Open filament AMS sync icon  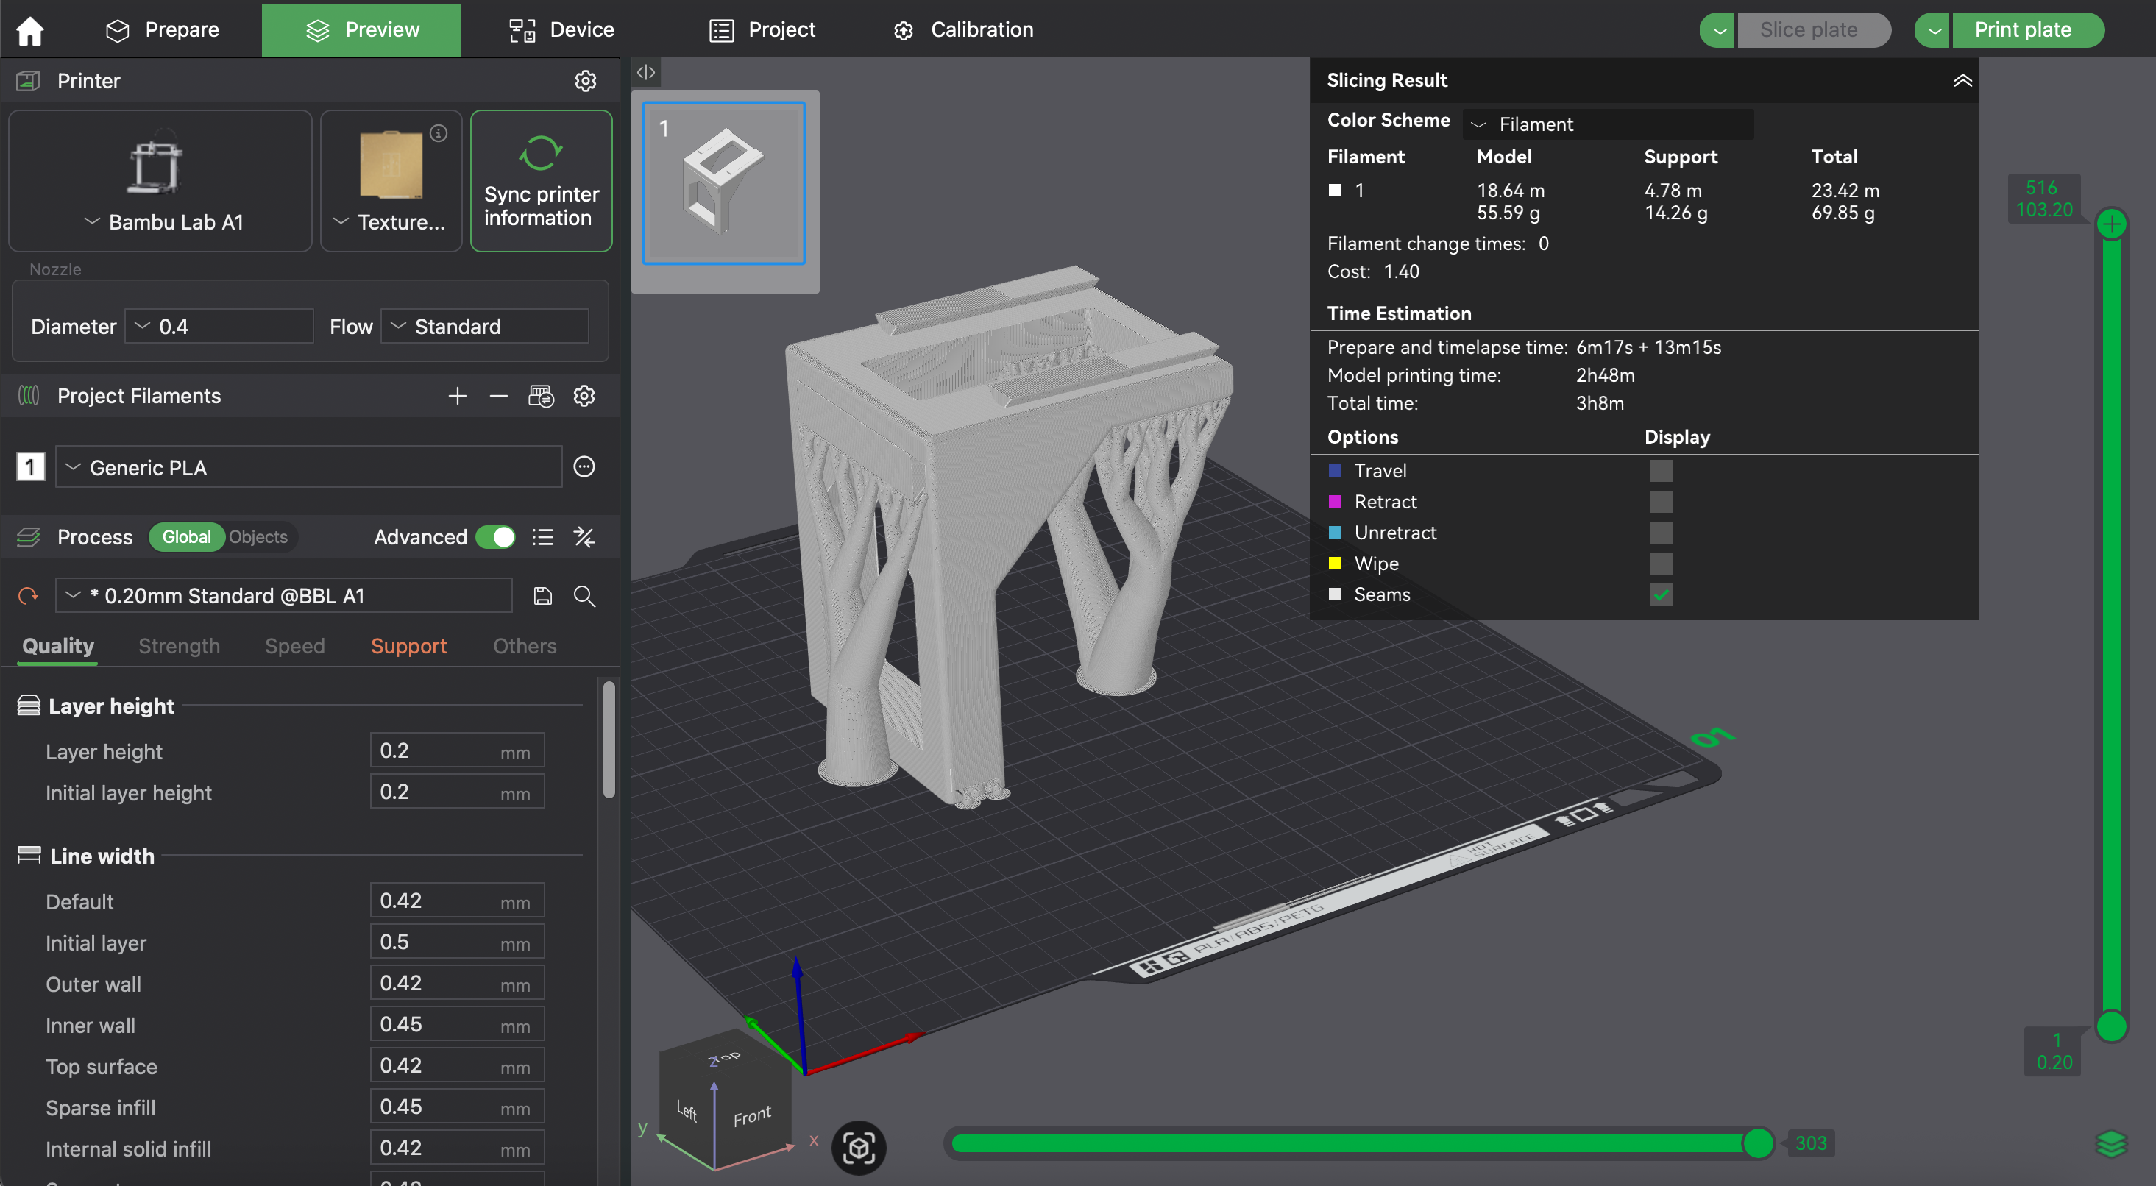542,396
